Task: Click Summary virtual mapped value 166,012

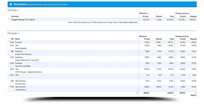Action: pos(193,20)
